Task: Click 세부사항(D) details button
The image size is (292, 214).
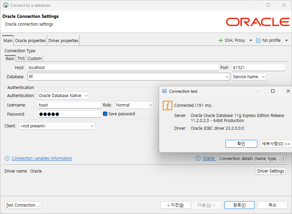Action: coord(276,144)
